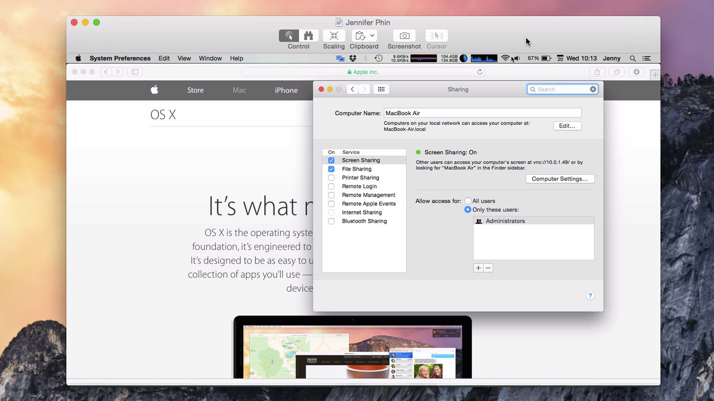Reload the Safari page
Viewport: 714px width, 401px height.
tap(480, 72)
